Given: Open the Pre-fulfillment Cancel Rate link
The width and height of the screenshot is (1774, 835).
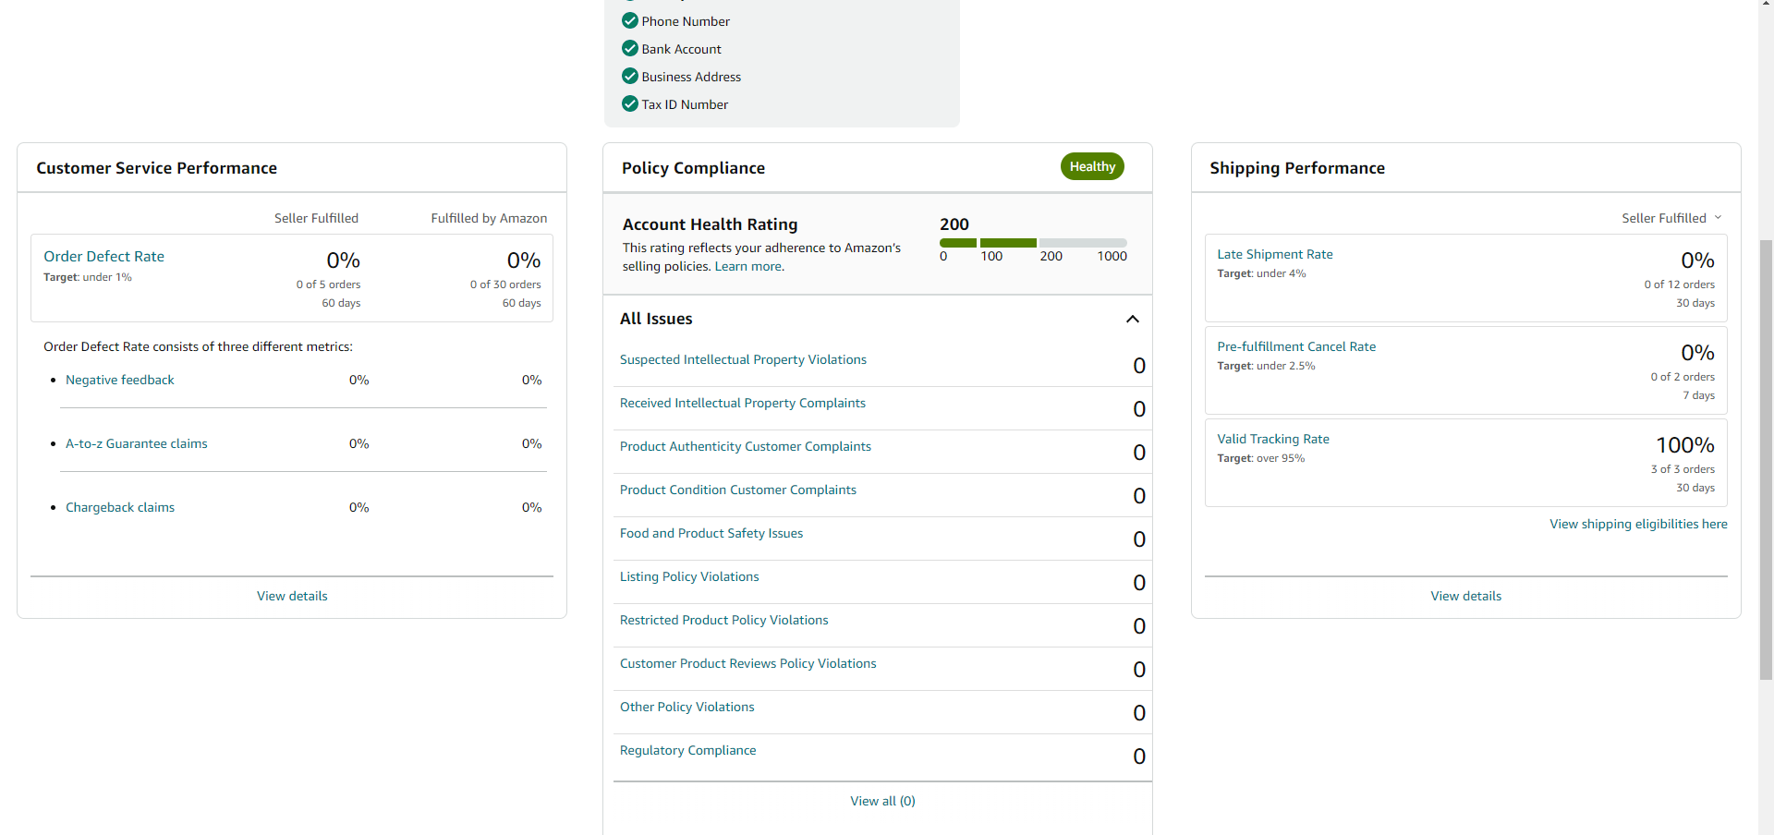Looking at the screenshot, I should (1296, 346).
